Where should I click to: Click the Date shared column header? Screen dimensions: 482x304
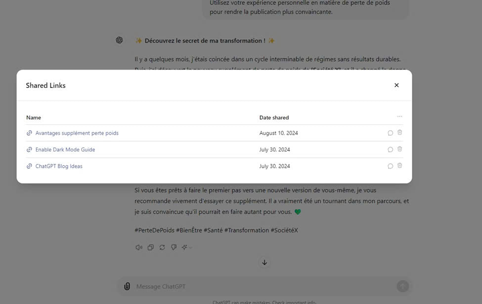(274, 117)
